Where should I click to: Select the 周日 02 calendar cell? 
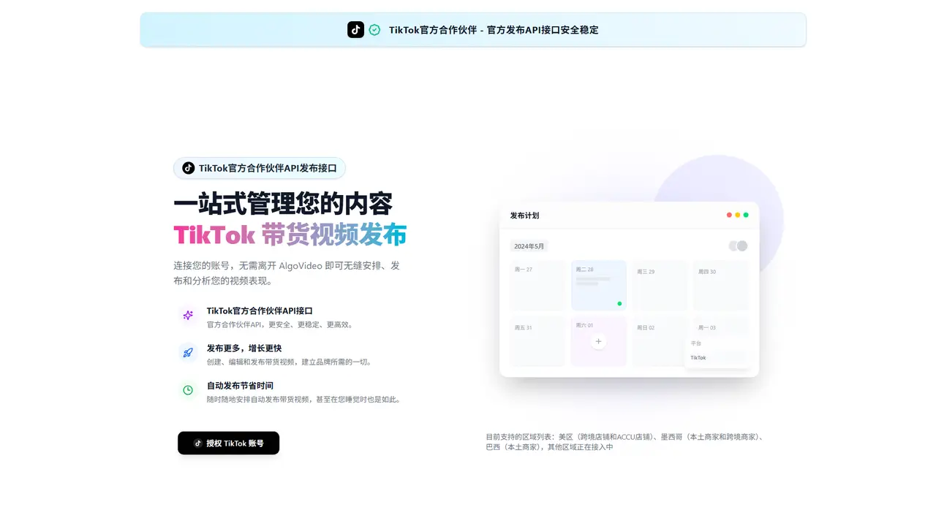point(660,341)
